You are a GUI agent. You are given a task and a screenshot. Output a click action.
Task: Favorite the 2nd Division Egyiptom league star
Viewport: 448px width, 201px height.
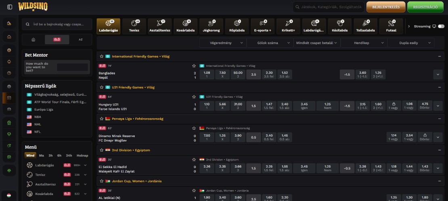(x=101, y=150)
